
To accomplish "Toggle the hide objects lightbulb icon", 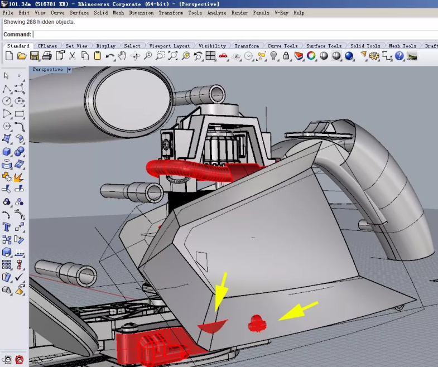I will (274, 56).
